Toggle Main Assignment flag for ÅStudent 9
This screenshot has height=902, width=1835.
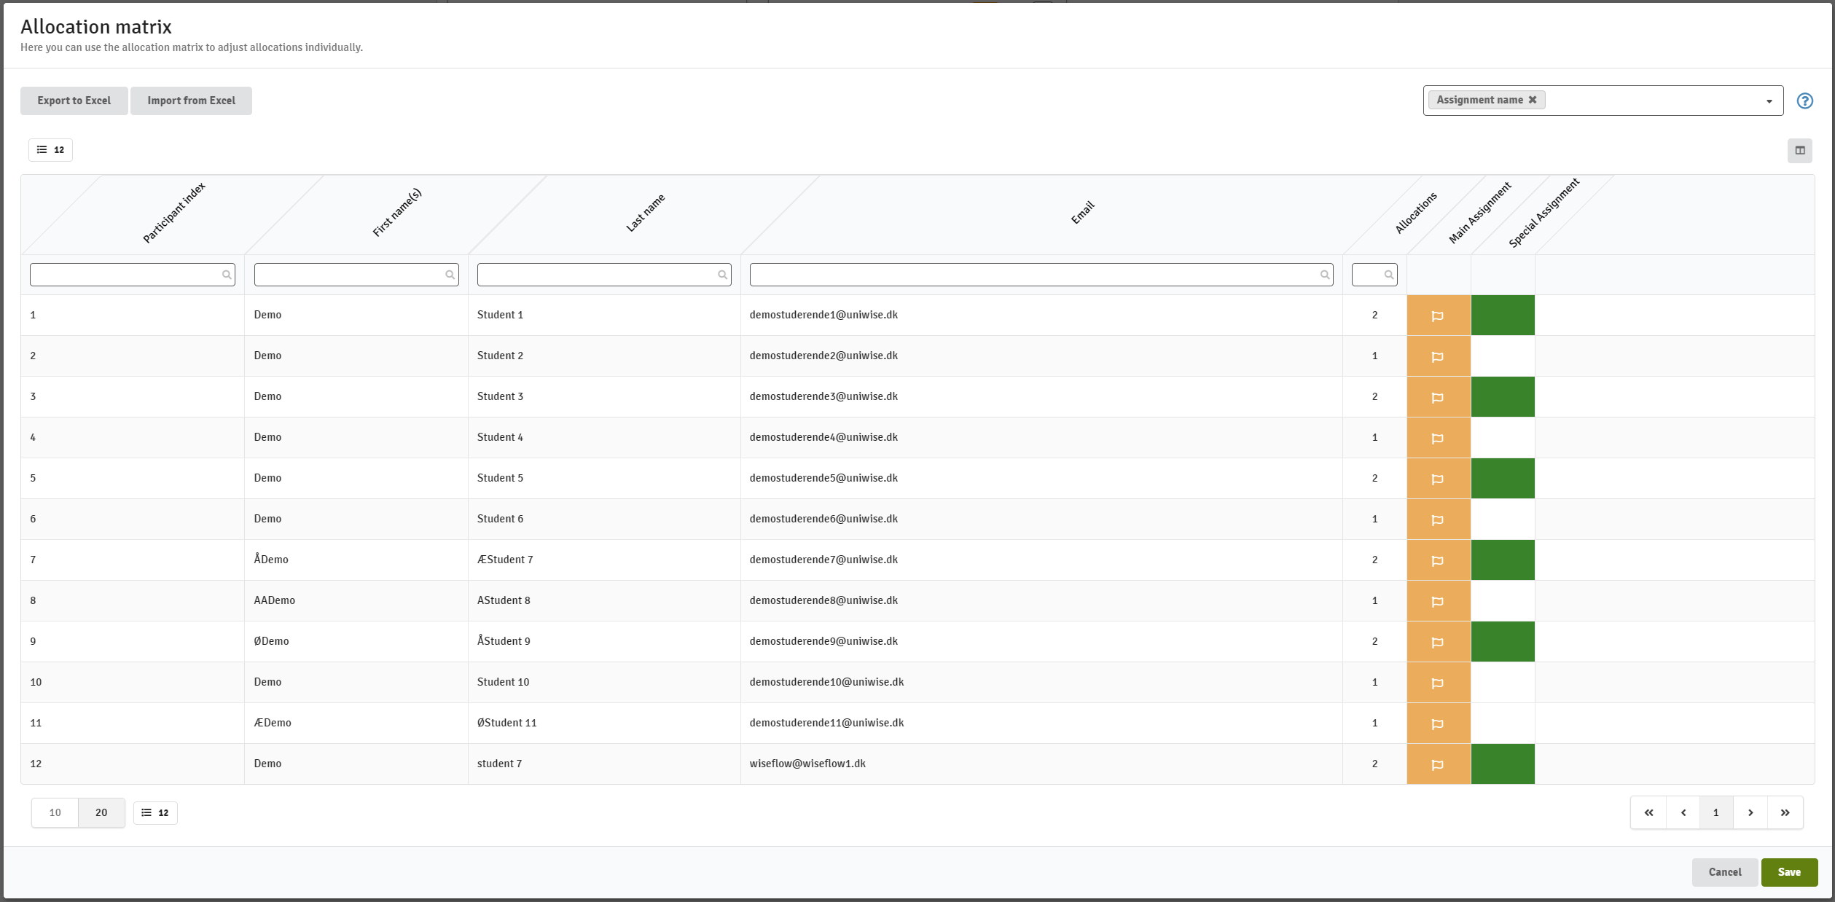1439,642
